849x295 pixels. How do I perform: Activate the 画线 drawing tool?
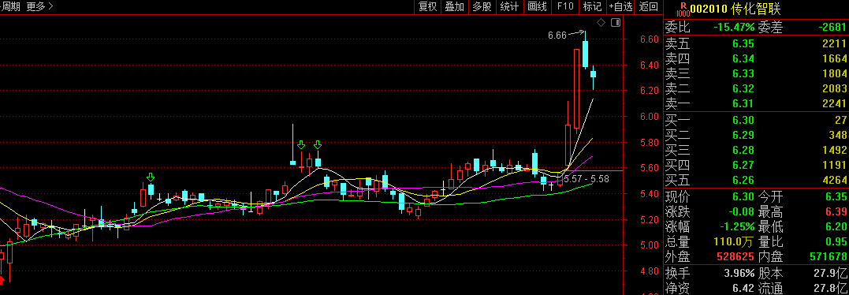click(x=537, y=6)
